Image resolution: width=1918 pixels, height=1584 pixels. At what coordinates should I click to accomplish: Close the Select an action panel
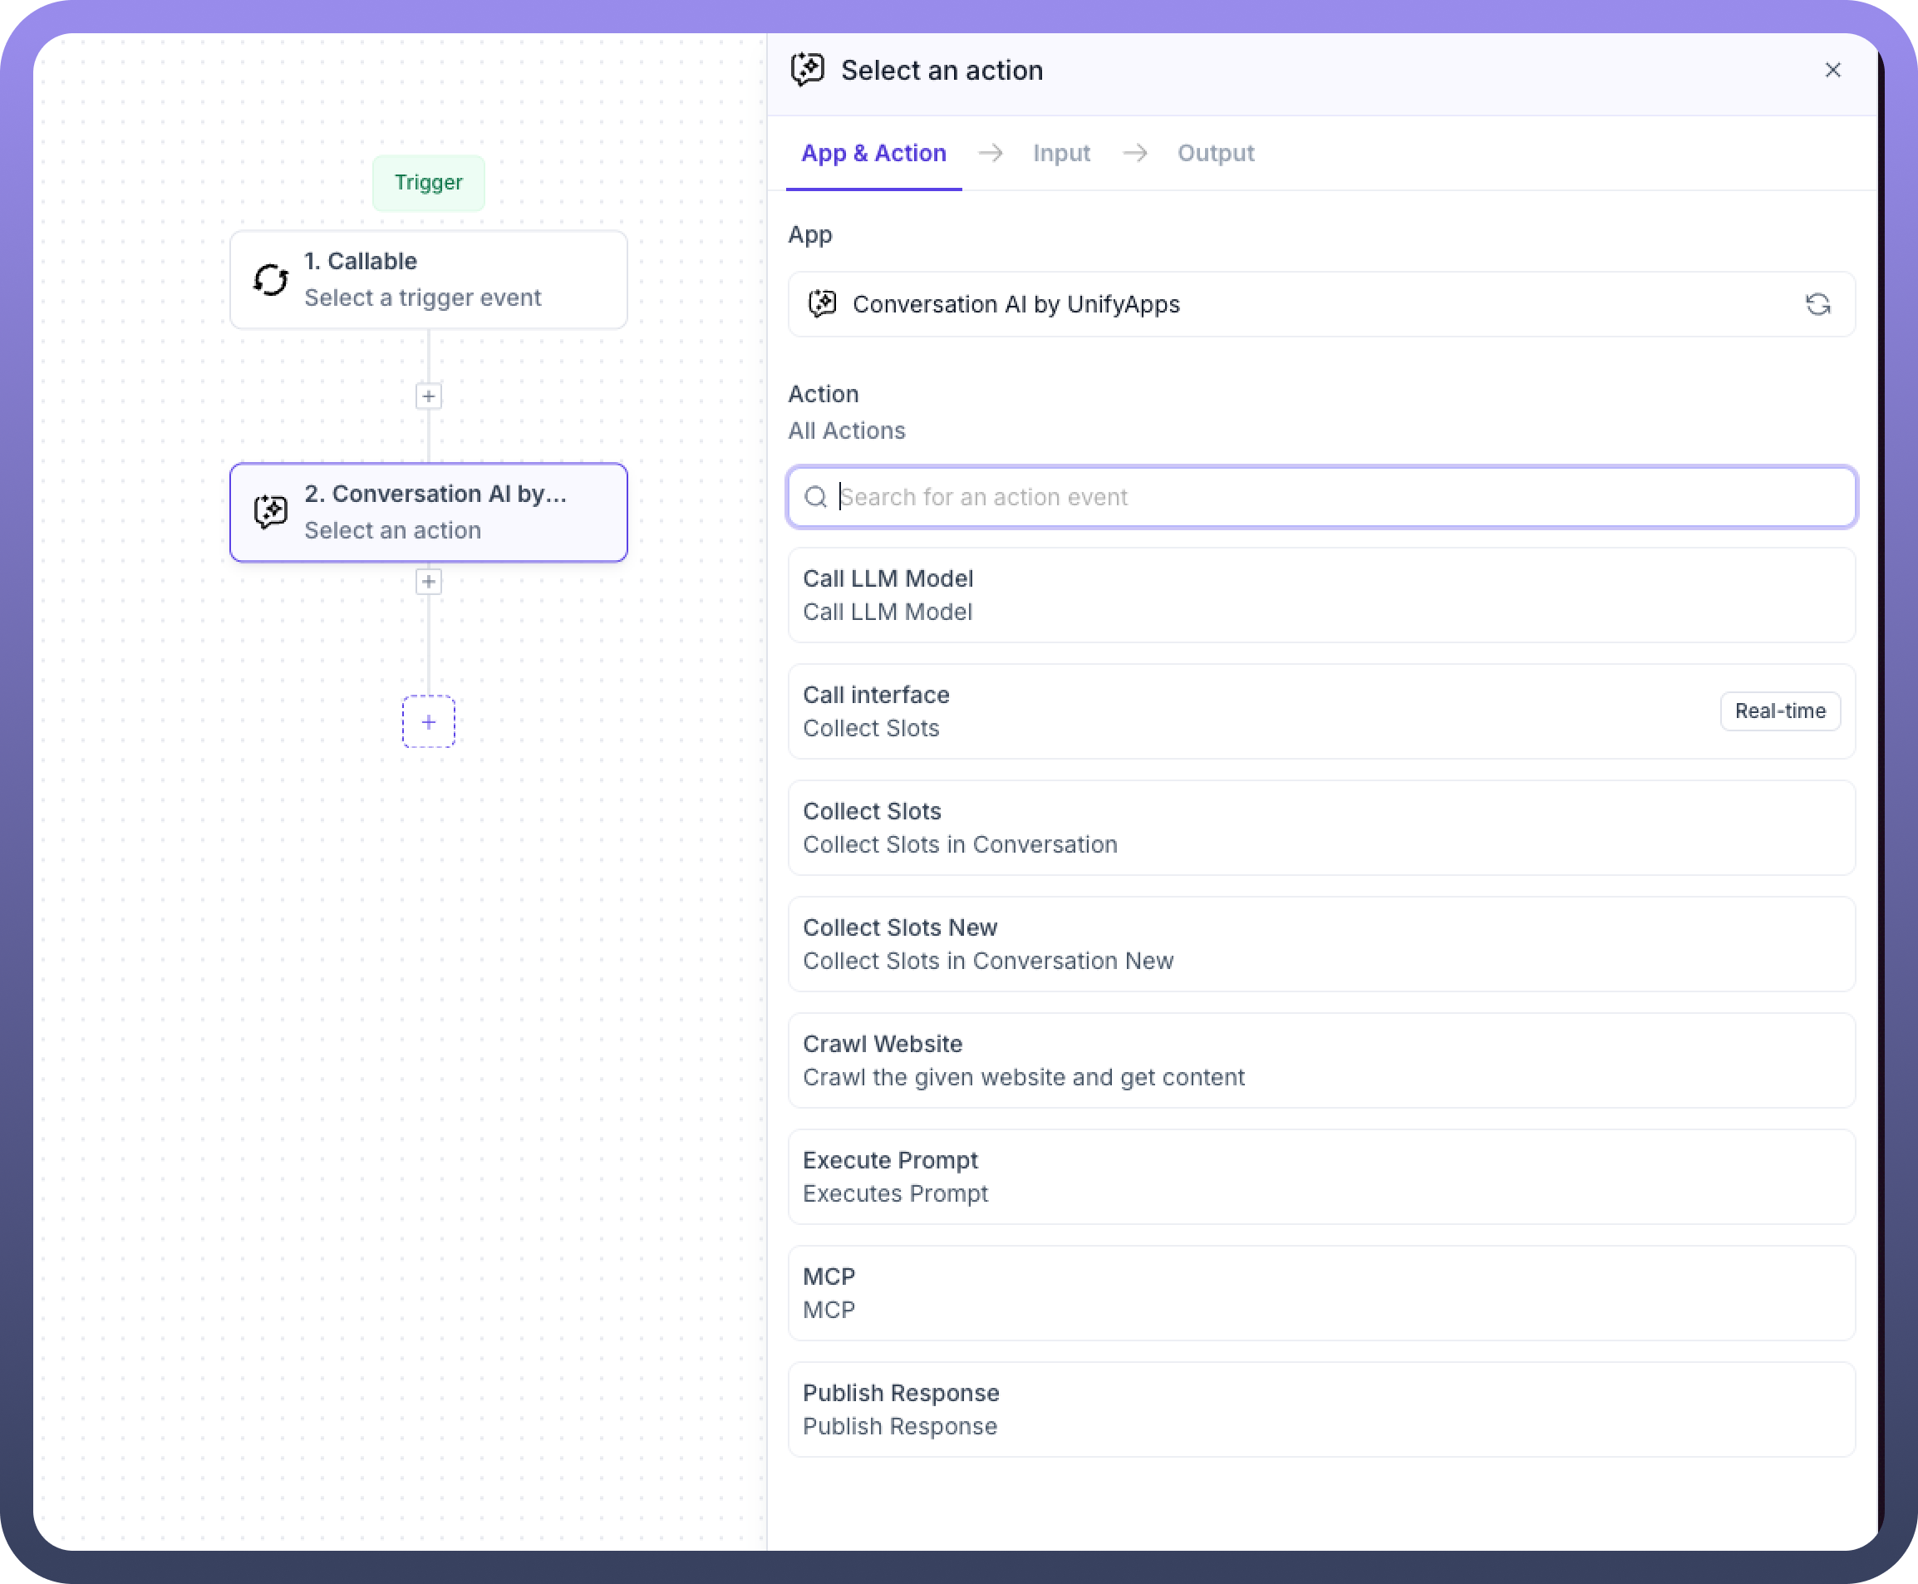pyautogui.click(x=1832, y=71)
